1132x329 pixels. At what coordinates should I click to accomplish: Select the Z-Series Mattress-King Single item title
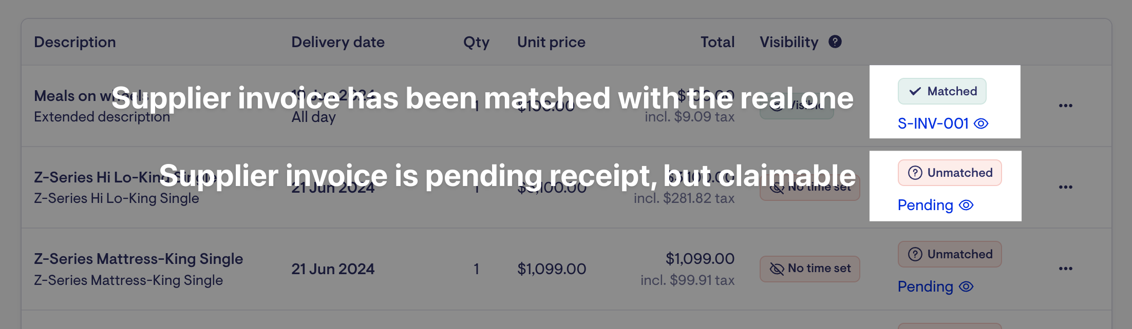[138, 259]
